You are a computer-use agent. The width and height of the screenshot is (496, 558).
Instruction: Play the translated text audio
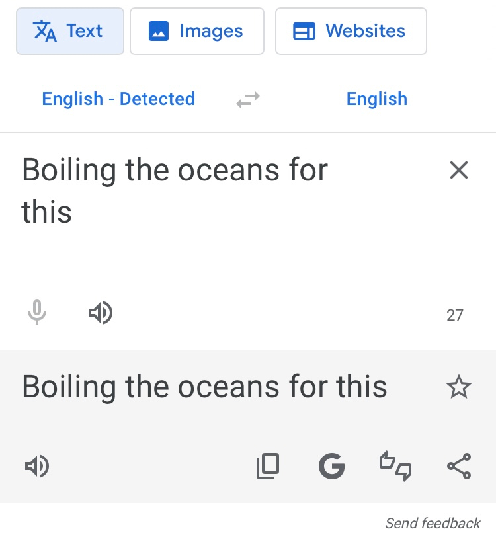coord(37,467)
